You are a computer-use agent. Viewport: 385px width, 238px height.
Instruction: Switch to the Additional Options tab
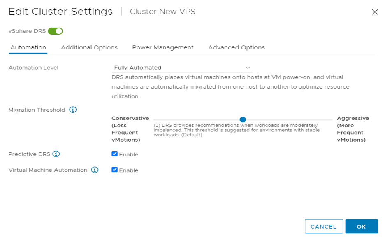pyautogui.click(x=89, y=47)
